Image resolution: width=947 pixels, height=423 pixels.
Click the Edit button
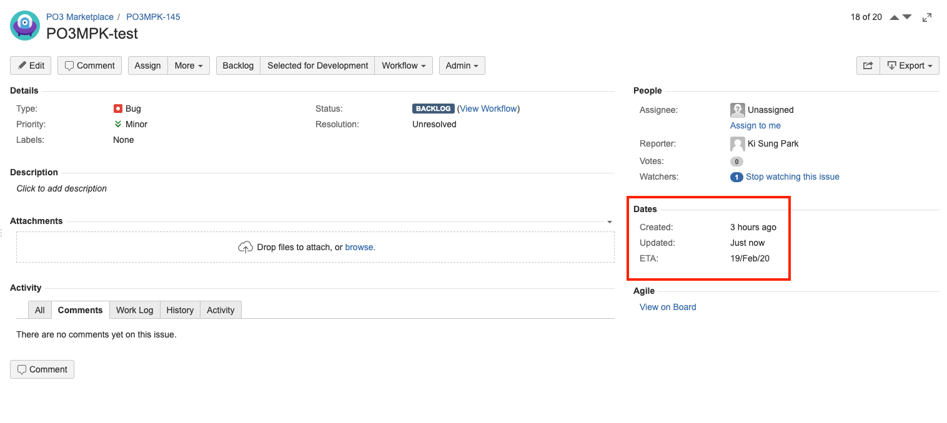click(31, 66)
